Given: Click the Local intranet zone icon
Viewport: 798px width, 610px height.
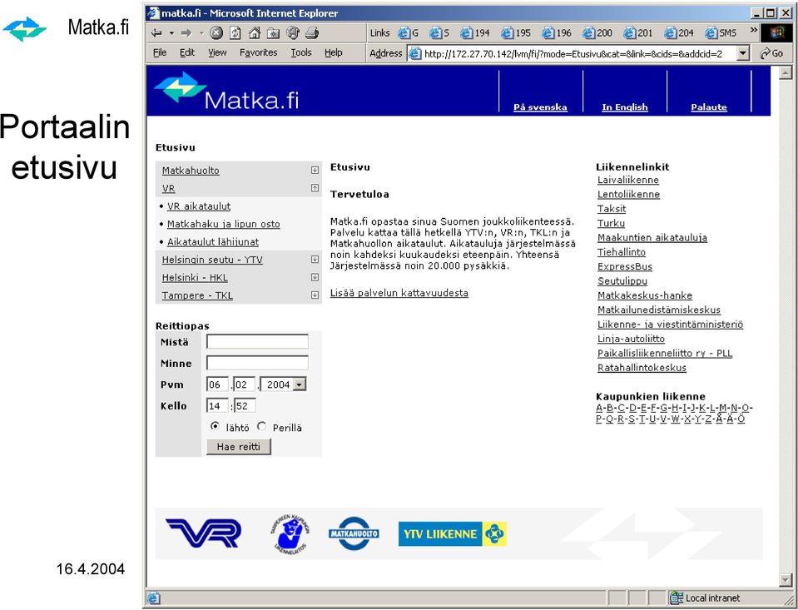Looking at the screenshot, I should coord(677,598).
